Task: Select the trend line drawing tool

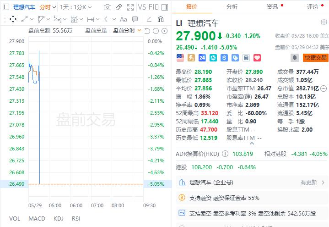Action: 25,19
